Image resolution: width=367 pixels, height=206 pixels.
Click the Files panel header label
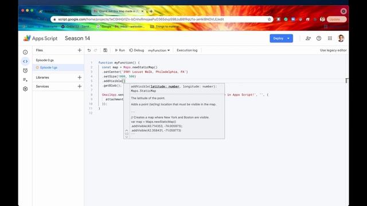pos(40,50)
